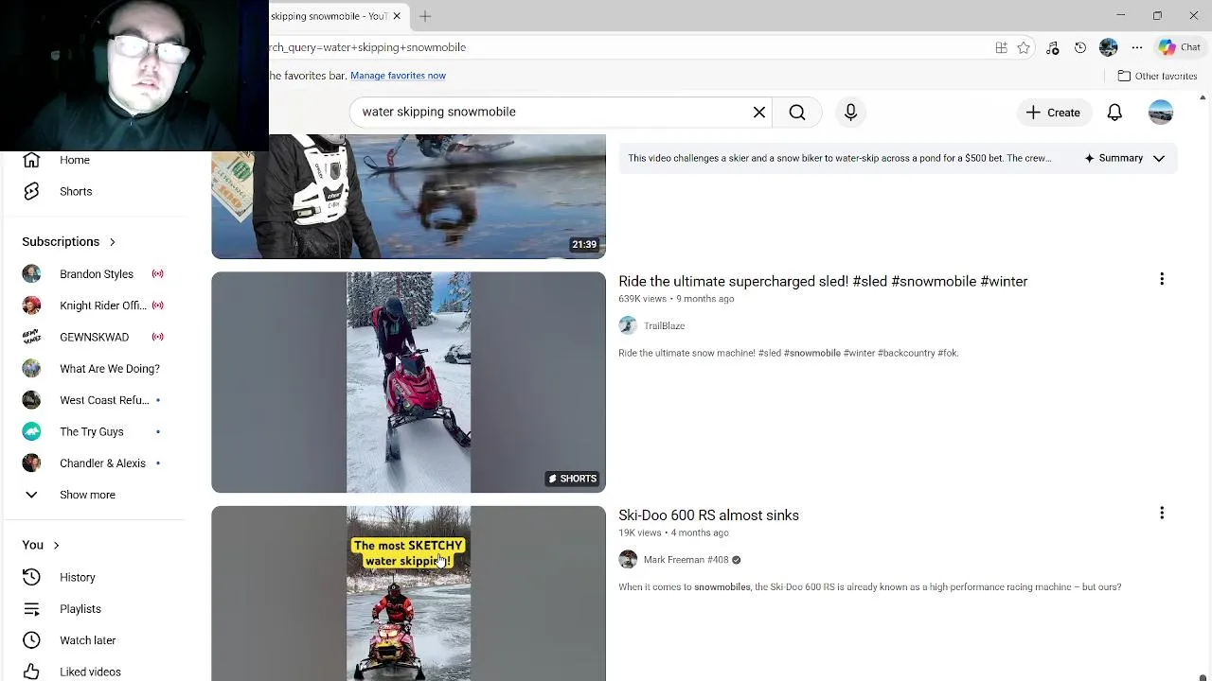1212x681 pixels.
Task: Play the 21:39 pond skipping video thumbnail
Action: pos(408,196)
